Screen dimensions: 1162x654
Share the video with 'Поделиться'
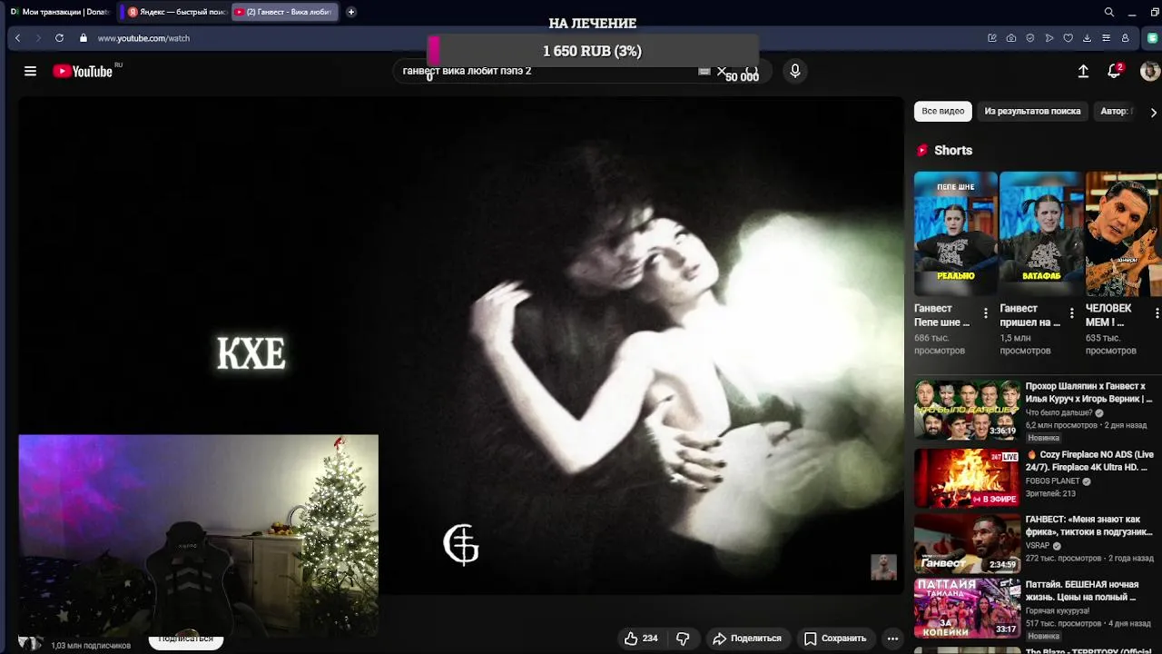746,639
